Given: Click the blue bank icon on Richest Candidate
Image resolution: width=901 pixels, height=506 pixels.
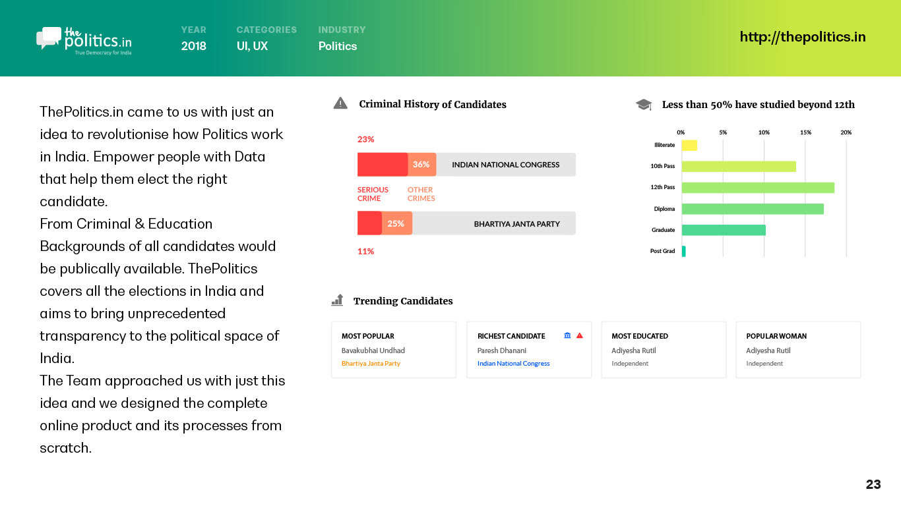Looking at the screenshot, I should 567,336.
